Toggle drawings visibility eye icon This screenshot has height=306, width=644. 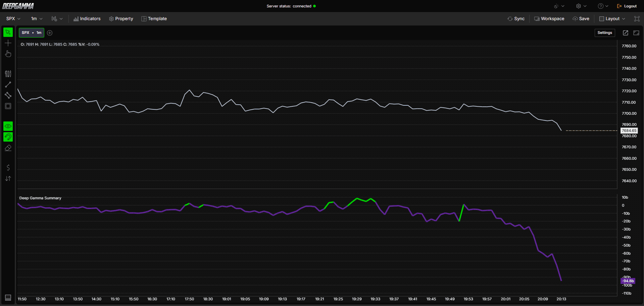(8, 126)
